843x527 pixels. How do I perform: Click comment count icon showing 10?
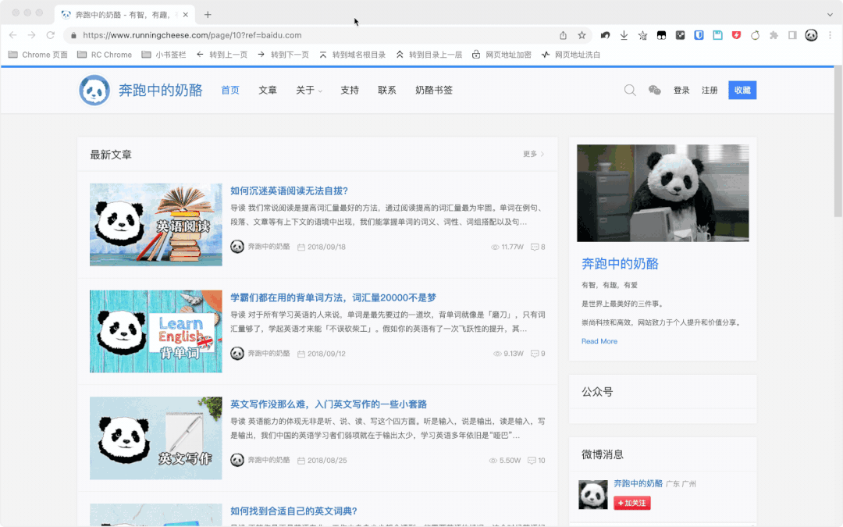[532, 461]
